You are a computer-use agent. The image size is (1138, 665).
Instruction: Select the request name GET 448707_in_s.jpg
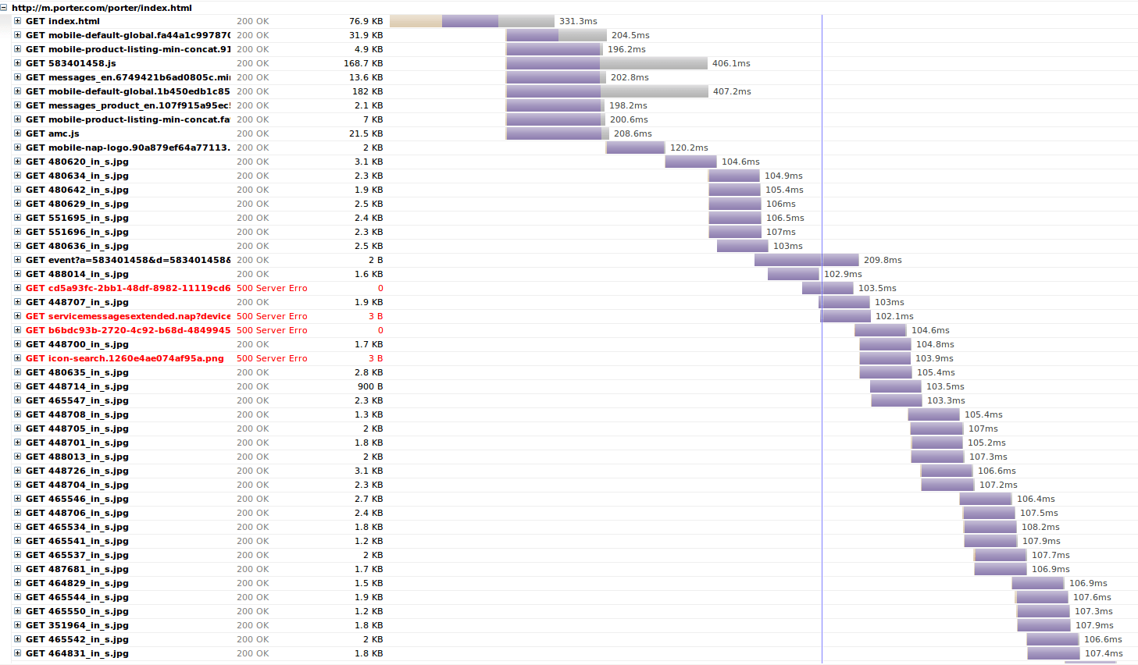(x=77, y=302)
